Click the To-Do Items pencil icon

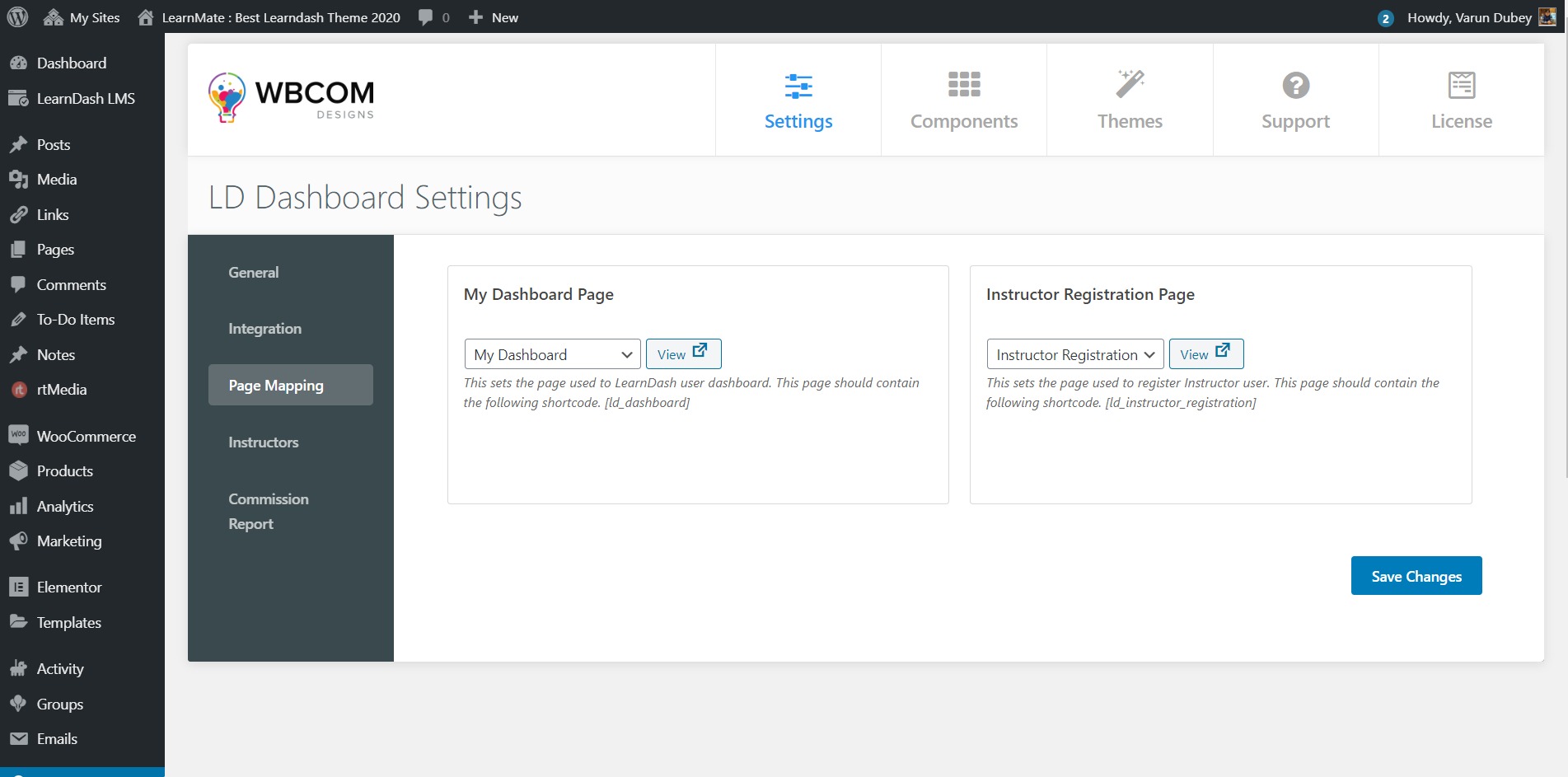pyautogui.click(x=18, y=320)
